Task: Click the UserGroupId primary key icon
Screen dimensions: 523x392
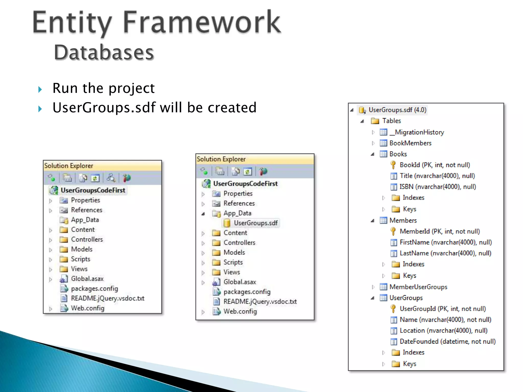Action: click(393, 309)
